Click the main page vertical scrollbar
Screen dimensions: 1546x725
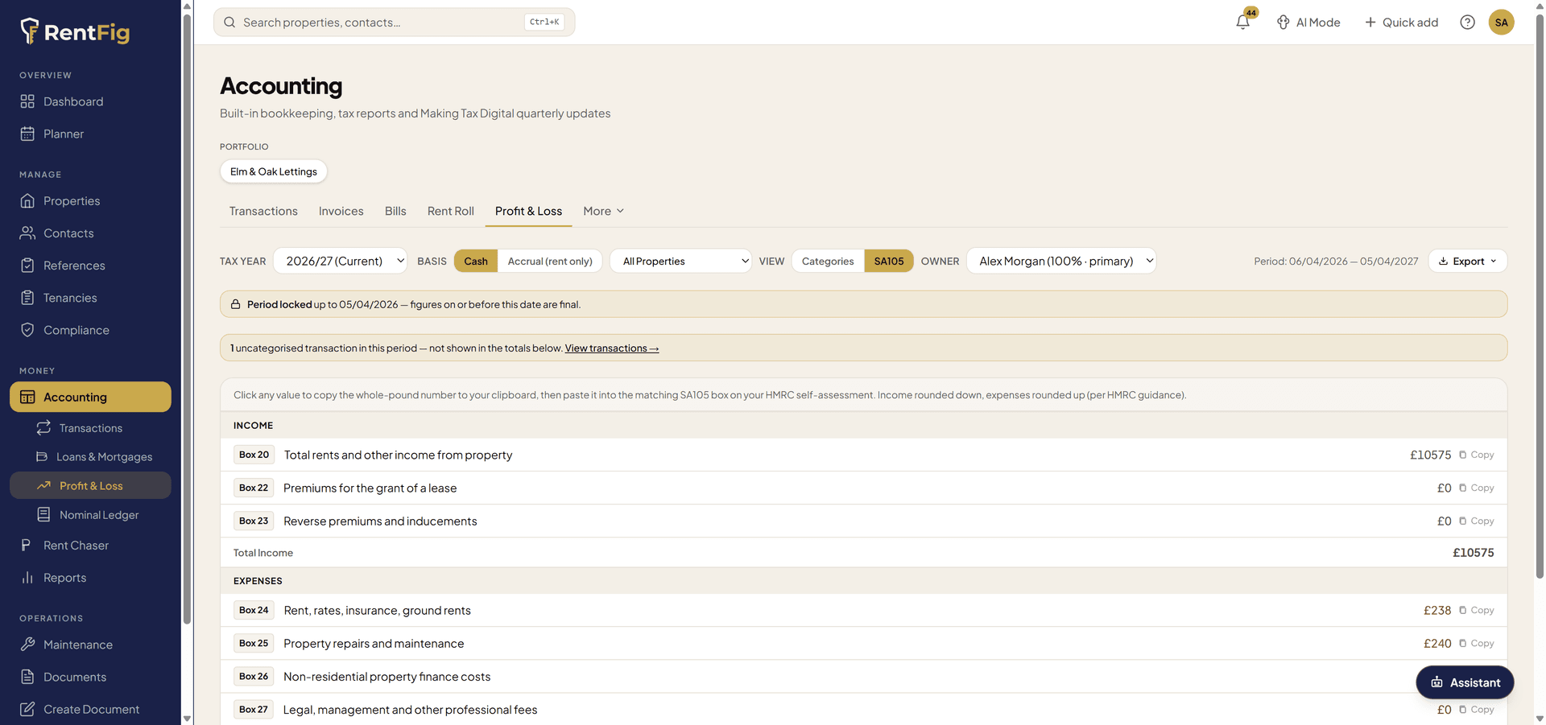click(1540, 296)
